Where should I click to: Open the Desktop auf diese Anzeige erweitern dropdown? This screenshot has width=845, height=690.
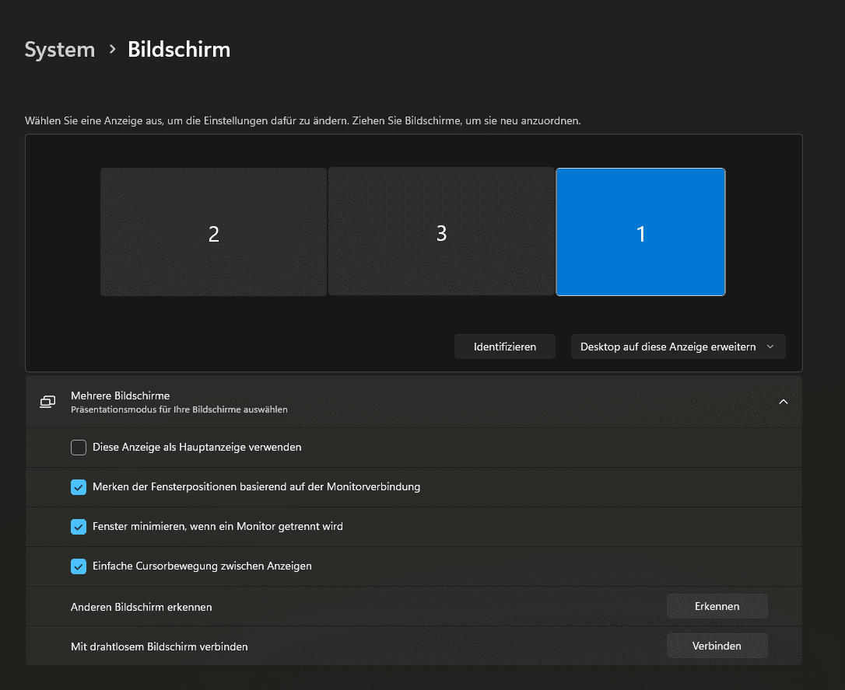[678, 347]
